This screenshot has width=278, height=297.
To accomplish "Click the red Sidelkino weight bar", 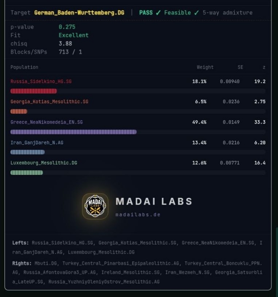I will pos(33,91).
